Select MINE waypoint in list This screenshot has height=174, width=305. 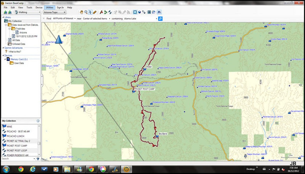[x=9, y=127]
